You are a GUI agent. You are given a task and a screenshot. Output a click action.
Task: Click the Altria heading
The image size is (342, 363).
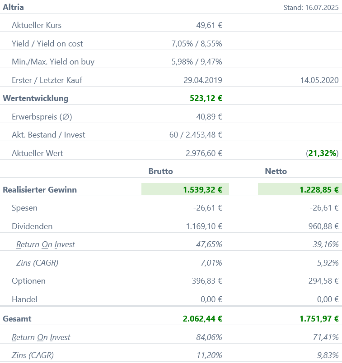13,7
